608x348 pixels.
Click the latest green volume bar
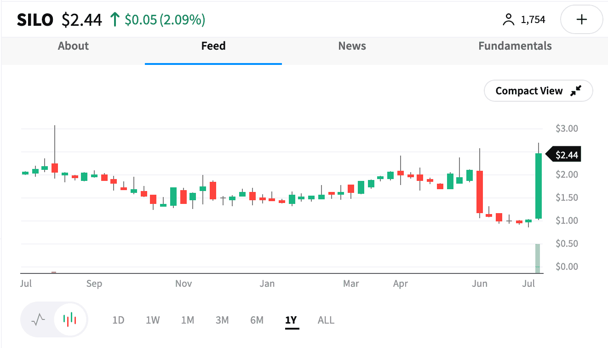538,258
